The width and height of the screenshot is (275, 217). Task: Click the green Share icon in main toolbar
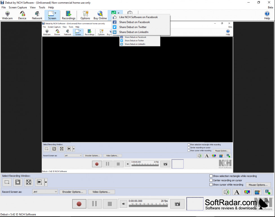[x=114, y=13]
